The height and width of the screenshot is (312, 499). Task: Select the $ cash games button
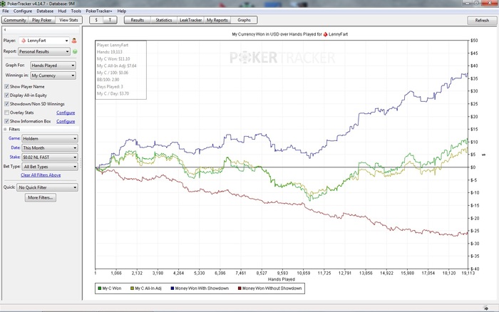tap(96, 20)
